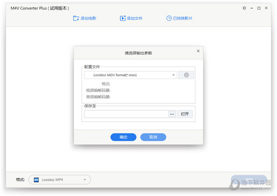277x196 pixels.
Task: Click the 保存至 (Save to) path input field
Action: pyautogui.click(x=126, y=114)
